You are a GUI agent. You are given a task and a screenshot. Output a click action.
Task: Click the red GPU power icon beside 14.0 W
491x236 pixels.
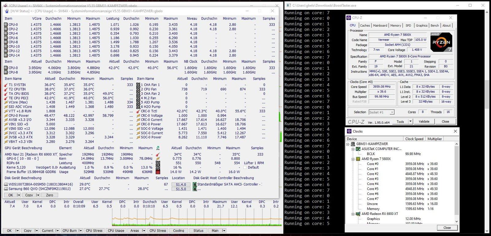[158, 172]
